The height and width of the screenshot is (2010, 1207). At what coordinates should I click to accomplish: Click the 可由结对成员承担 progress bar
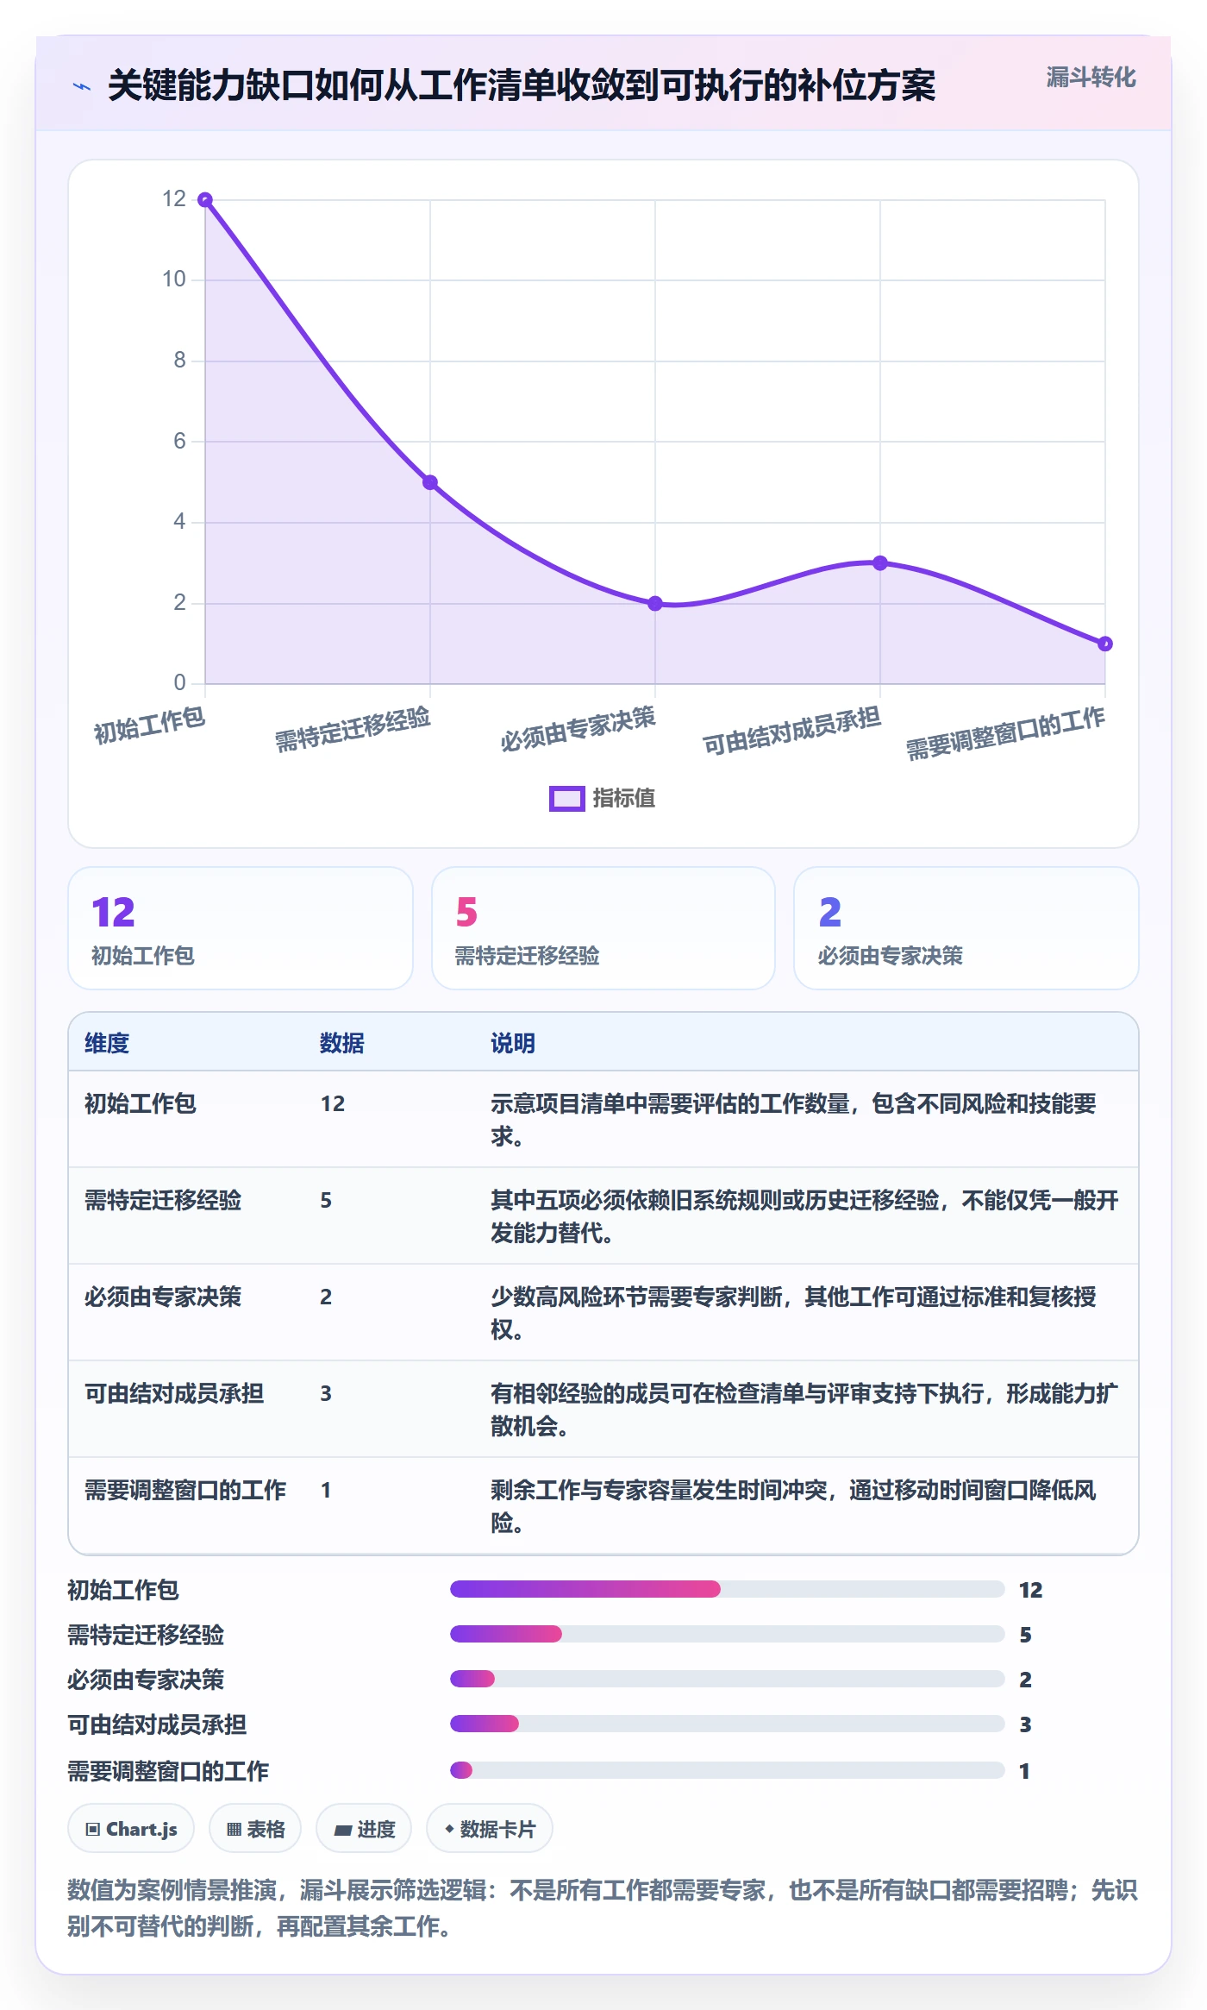click(x=728, y=1724)
